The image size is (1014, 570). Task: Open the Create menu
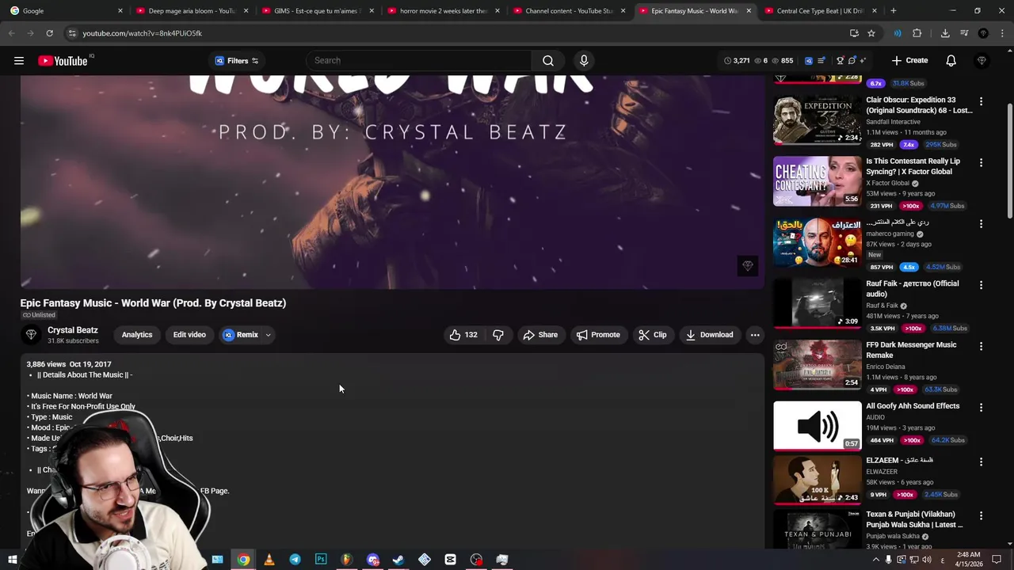pos(909,60)
